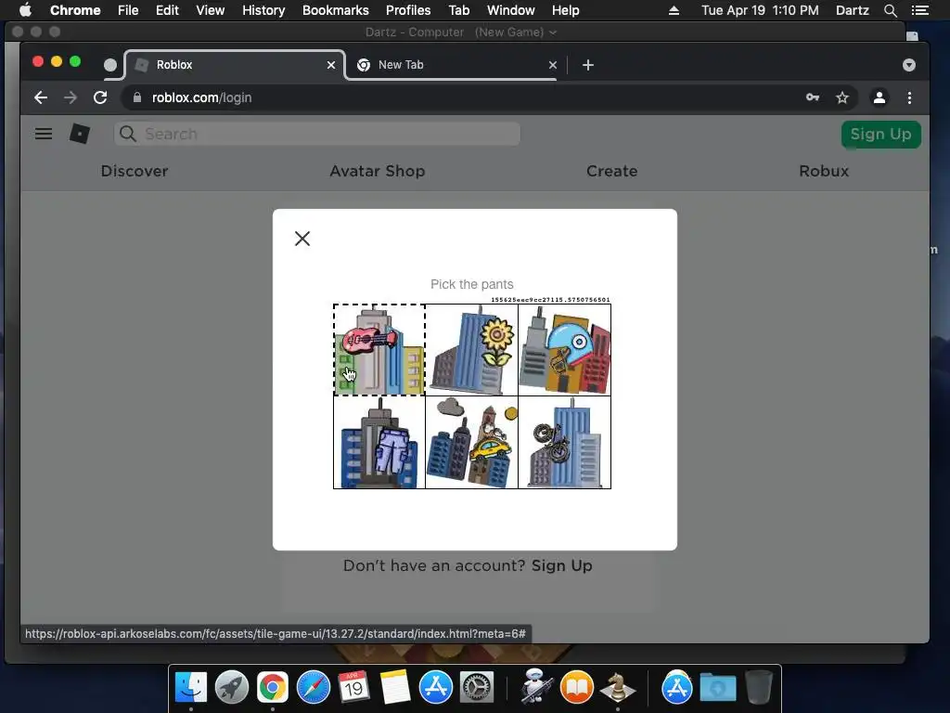Open Trash in the Dock
Screen dimensions: 950x713
[759, 688]
